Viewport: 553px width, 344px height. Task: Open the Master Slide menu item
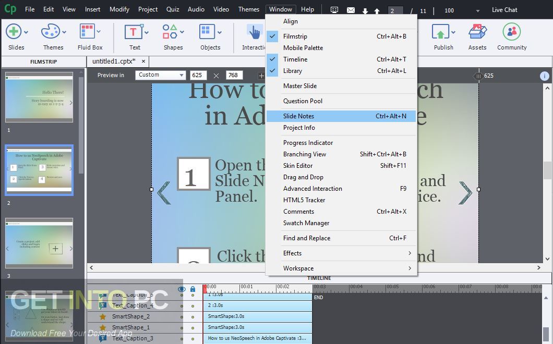click(x=341, y=86)
